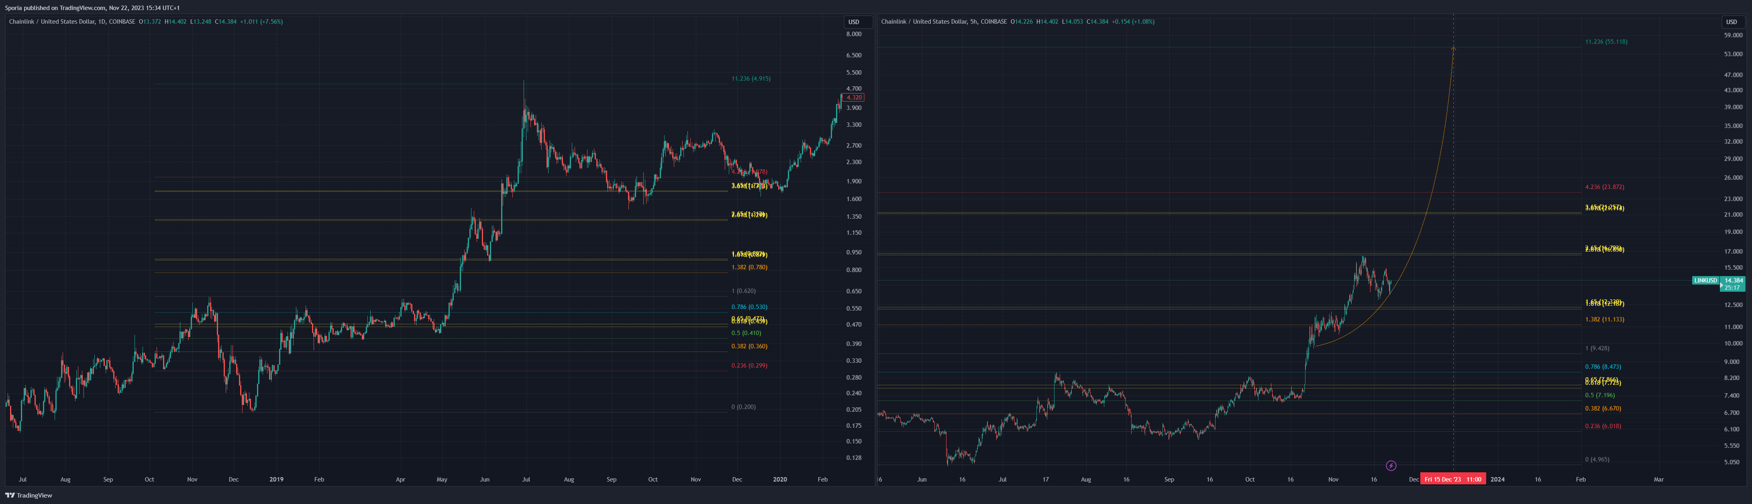Select the '11.236 (4.915)' Fibonacci label

pyautogui.click(x=751, y=79)
